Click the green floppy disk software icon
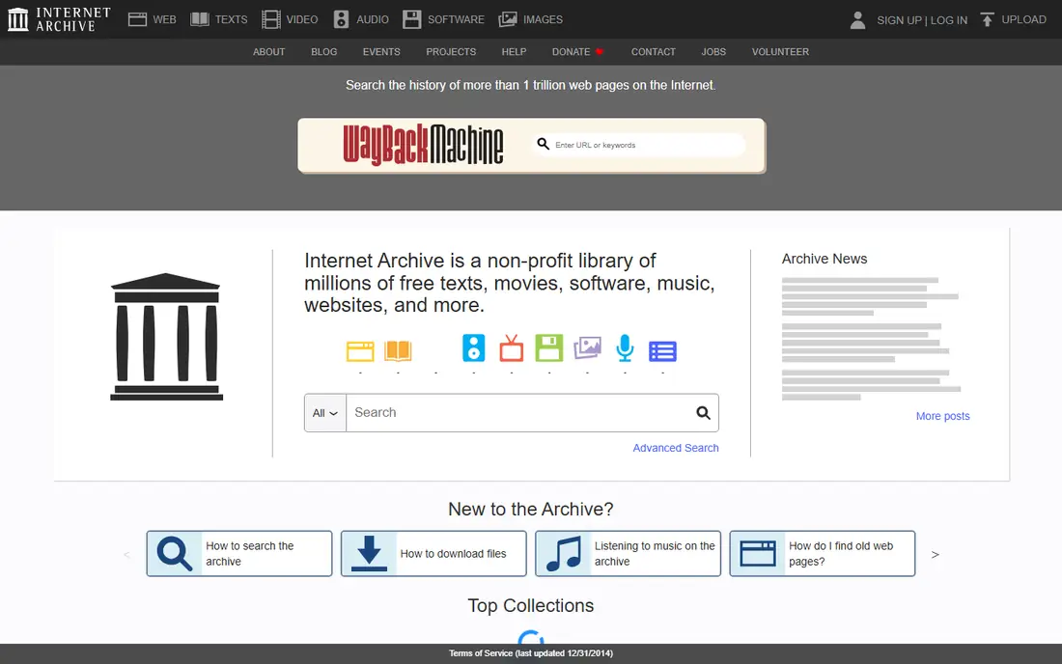1062x664 pixels. pyautogui.click(x=548, y=347)
